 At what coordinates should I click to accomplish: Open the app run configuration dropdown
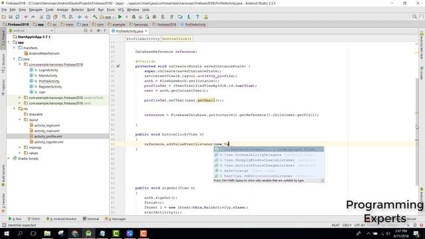(x=108, y=17)
